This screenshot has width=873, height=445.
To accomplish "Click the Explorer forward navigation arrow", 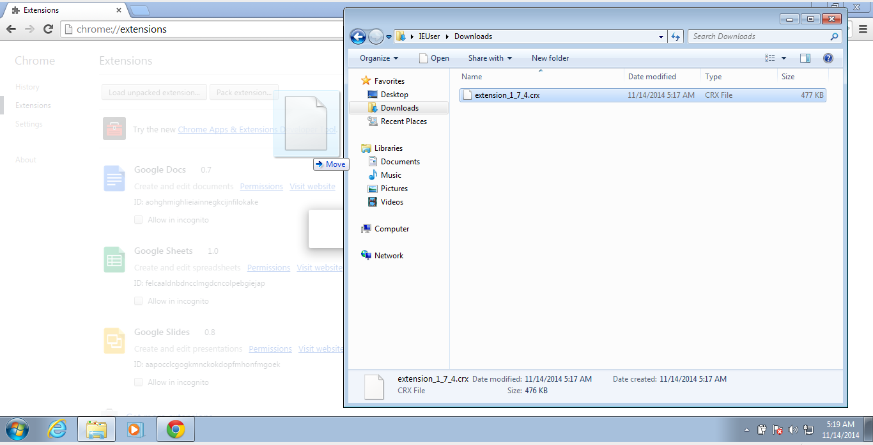I will (376, 36).
